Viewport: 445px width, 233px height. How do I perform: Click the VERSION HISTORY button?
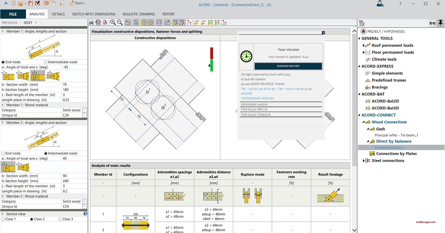288,66
